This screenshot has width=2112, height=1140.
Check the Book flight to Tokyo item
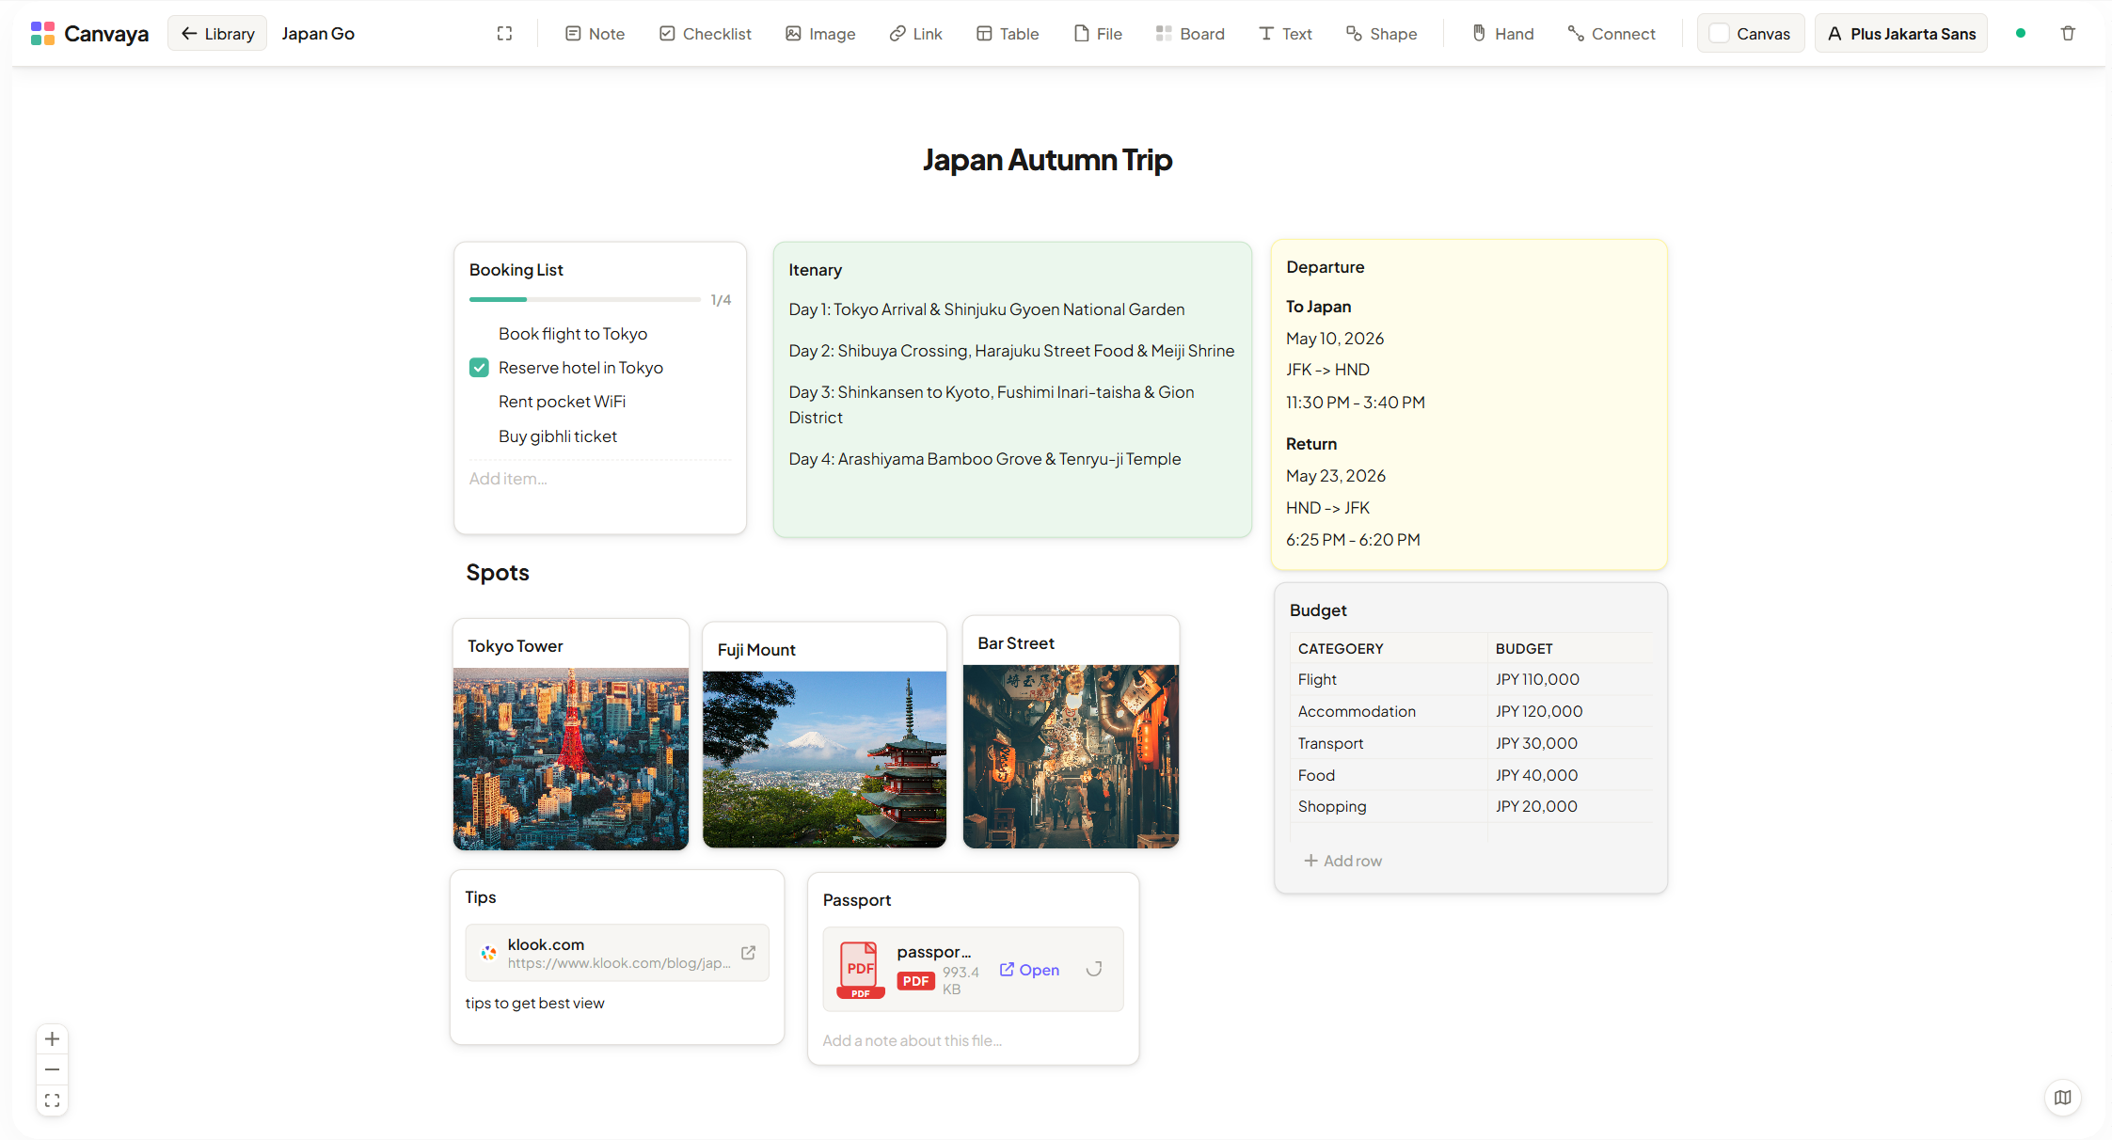click(x=479, y=334)
